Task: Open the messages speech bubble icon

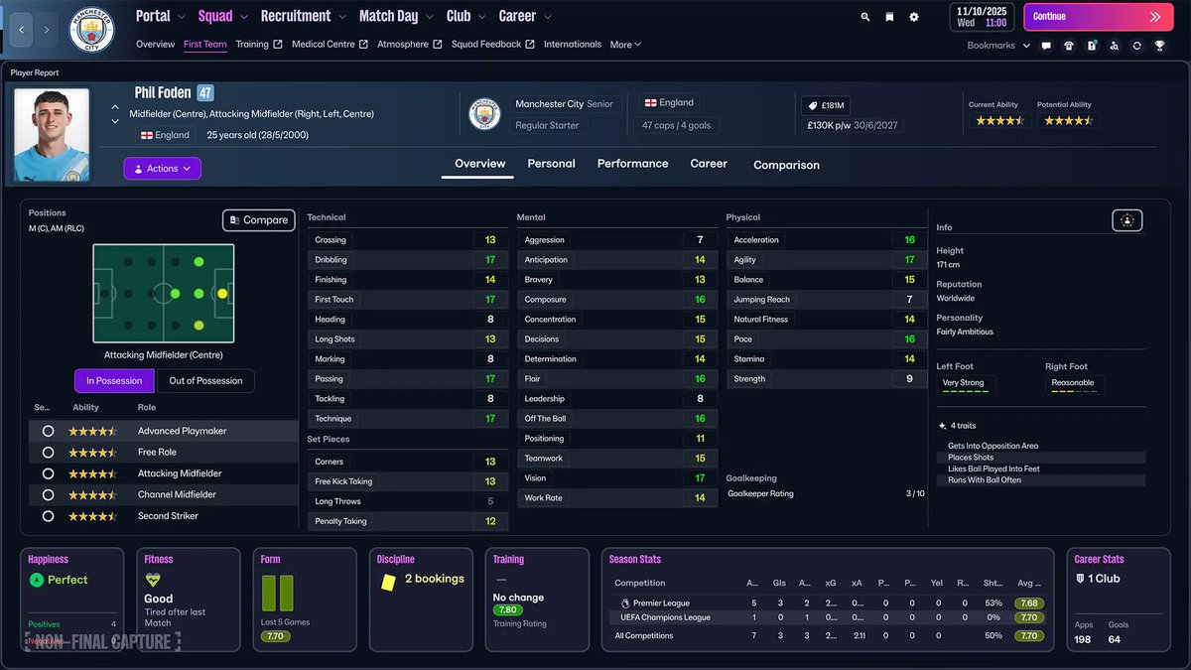Action: point(1046,46)
